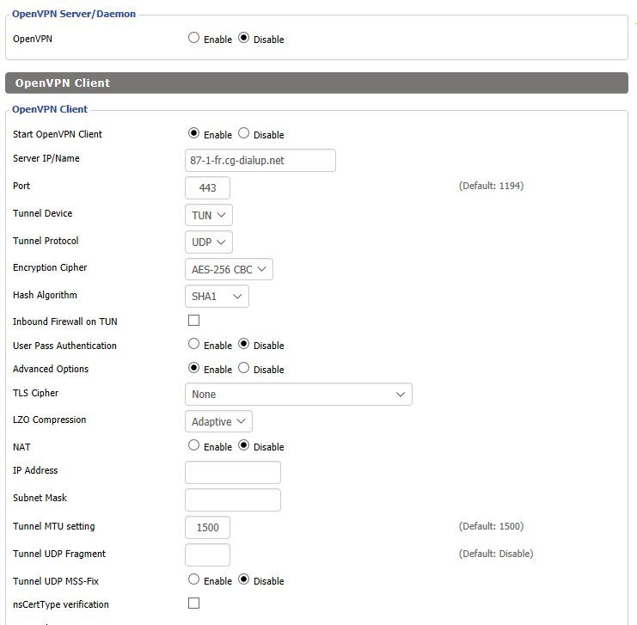The width and height of the screenshot is (637, 625).
Task: Click the Tunnel MTU setting field
Action: tap(207, 528)
